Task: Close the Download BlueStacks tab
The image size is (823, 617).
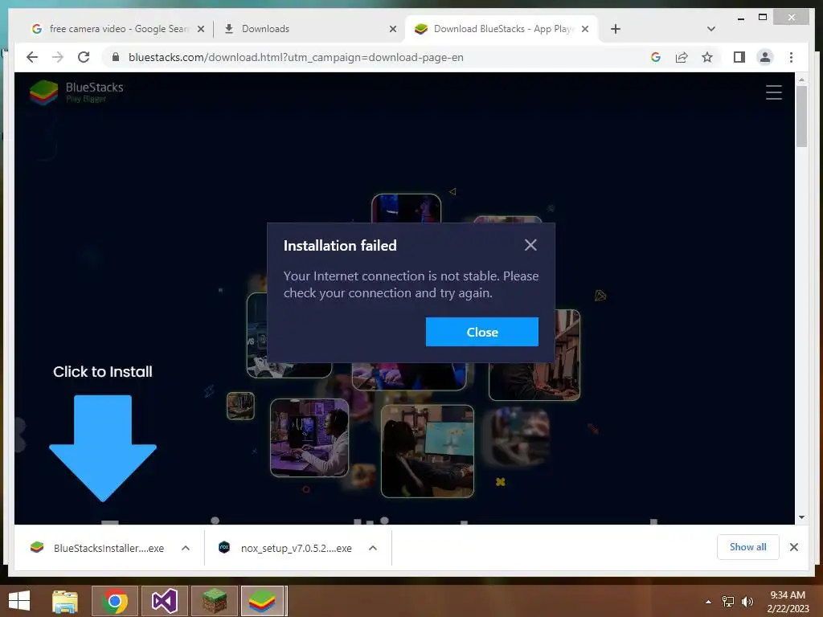Action: (x=585, y=30)
